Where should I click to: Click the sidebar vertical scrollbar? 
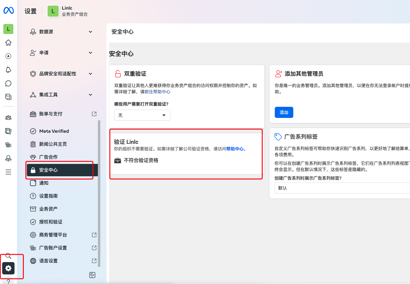(x=99, y=194)
